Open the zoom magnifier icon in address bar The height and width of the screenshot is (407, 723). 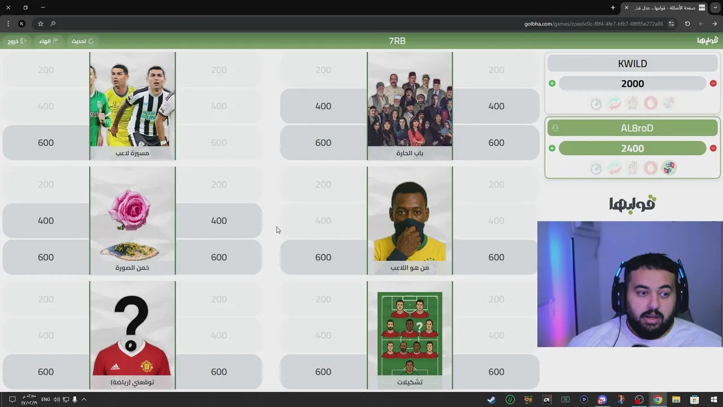pos(53,24)
